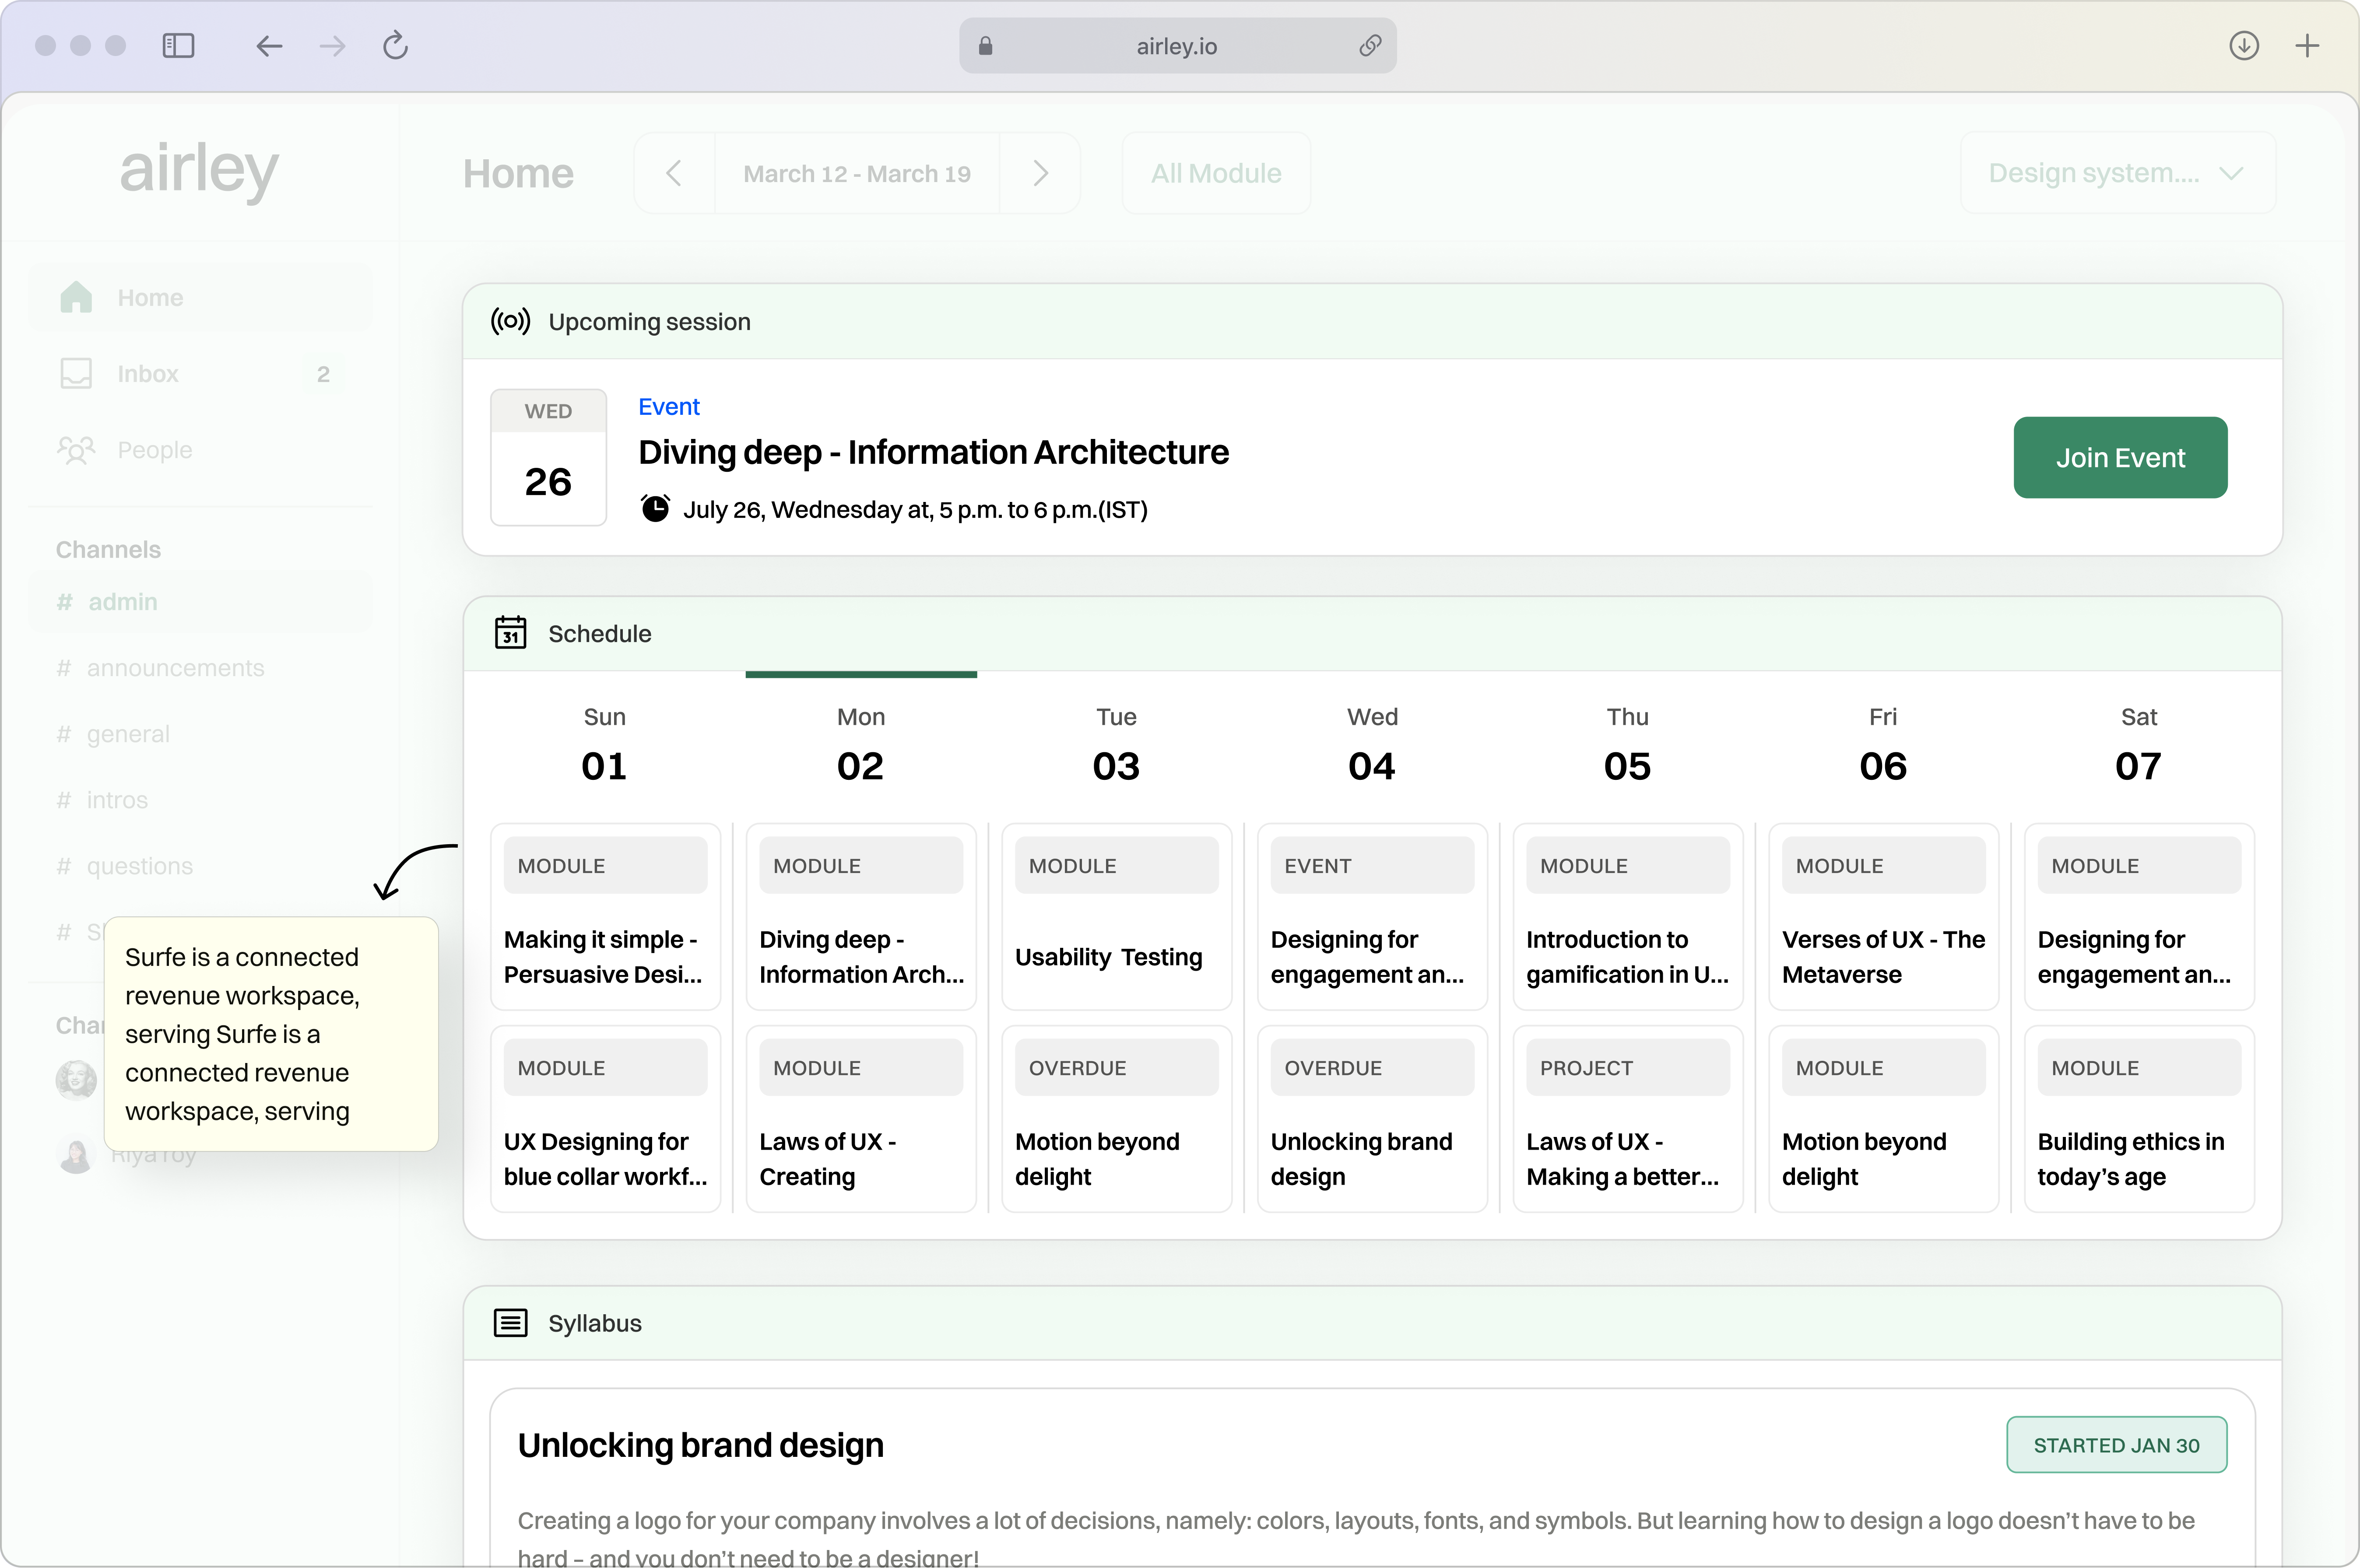Select Sat 07 day column header
Image resolution: width=2360 pixels, height=1568 pixels.
pyautogui.click(x=2139, y=745)
